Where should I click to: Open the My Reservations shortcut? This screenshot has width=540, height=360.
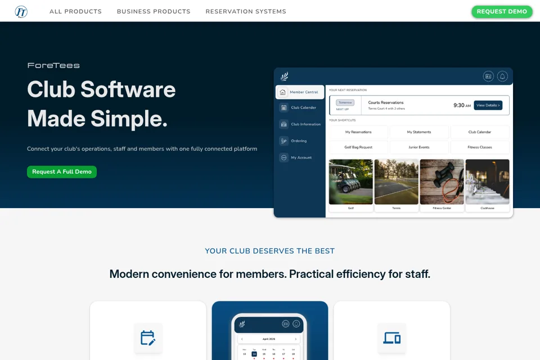(x=358, y=132)
